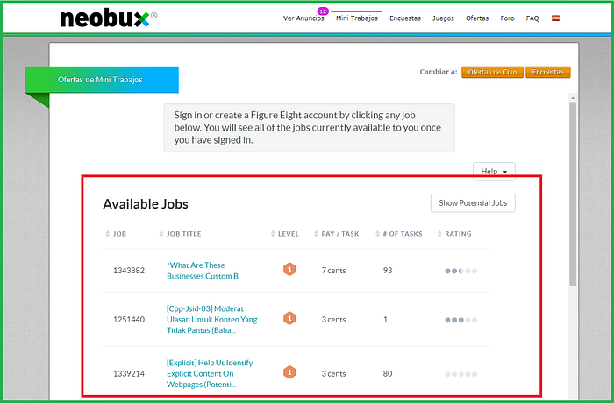The width and height of the screenshot is (614, 403).
Task: Open the Spanish flag language selector
Action: point(555,18)
